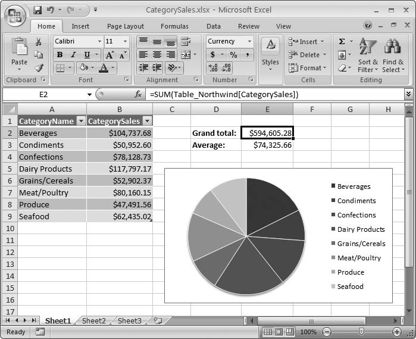Open Find & Select menu

(393, 55)
